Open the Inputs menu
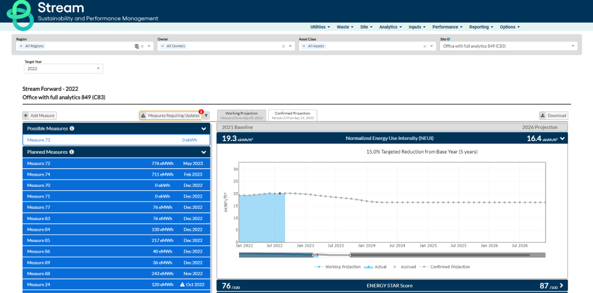This screenshot has height=293, width=593. coord(417,27)
